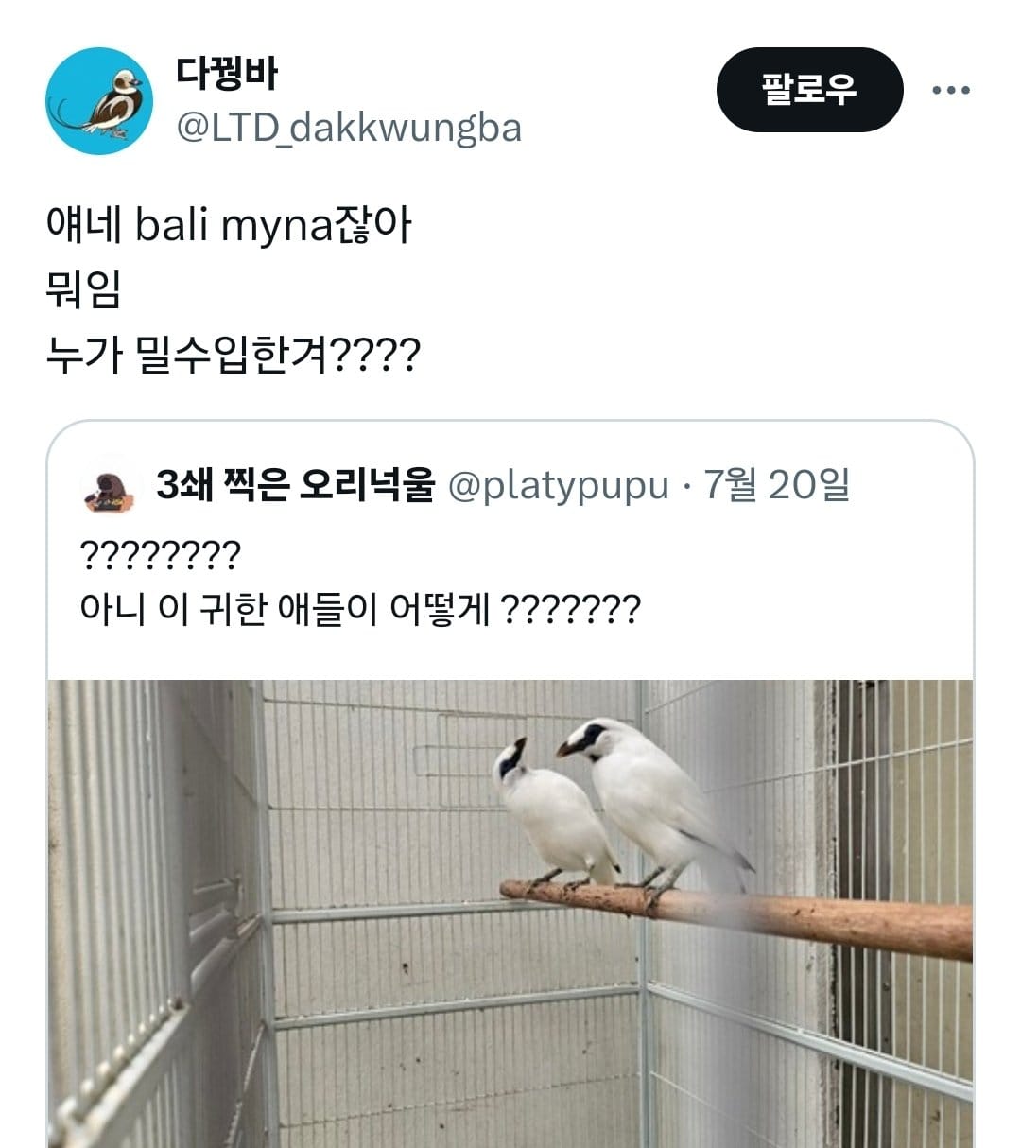
Task: Click the tweet text line 누가 밀수입한겨????
Action: click(233, 356)
